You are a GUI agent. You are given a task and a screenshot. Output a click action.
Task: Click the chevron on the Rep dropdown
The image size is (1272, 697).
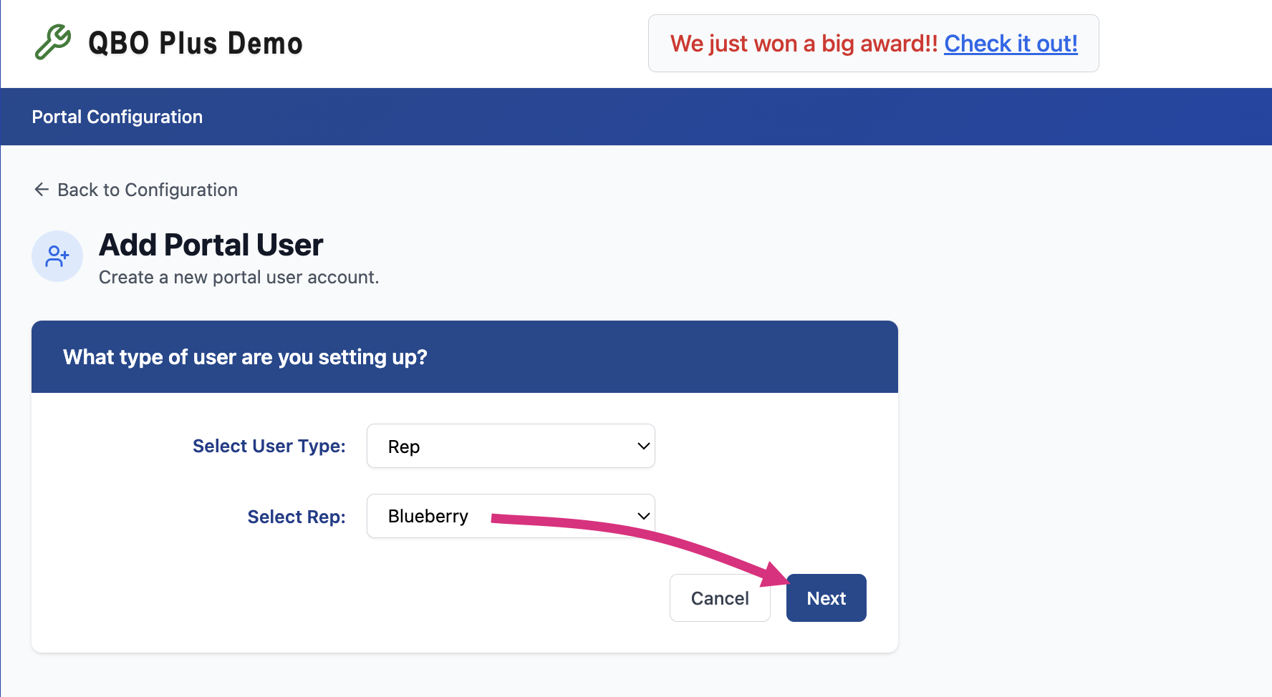[643, 446]
